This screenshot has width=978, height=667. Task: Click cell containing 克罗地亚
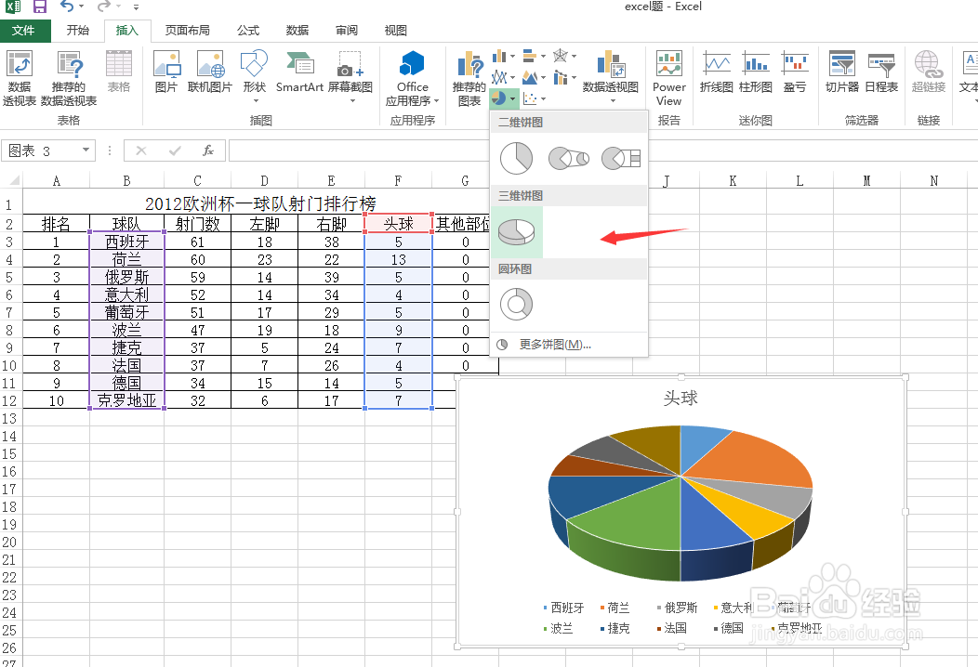point(127,400)
